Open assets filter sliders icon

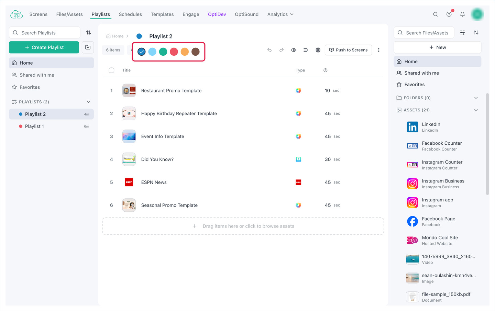coord(463,33)
